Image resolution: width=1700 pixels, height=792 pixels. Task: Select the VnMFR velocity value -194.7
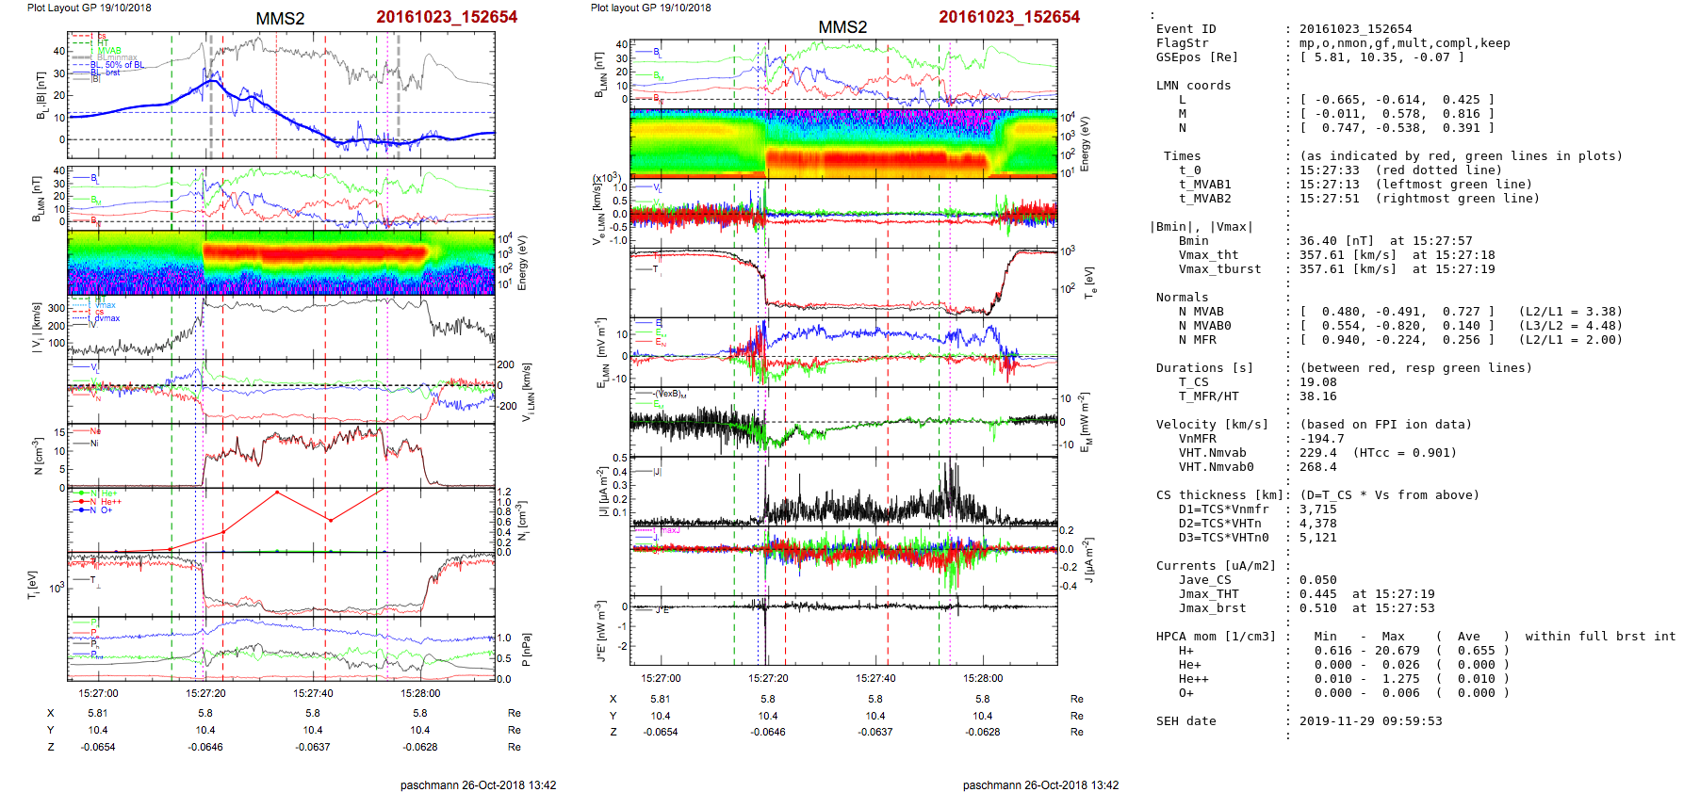(1321, 439)
